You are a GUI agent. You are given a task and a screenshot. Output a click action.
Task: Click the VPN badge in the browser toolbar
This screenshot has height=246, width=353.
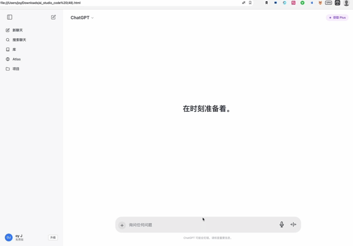(x=328, y=3)
